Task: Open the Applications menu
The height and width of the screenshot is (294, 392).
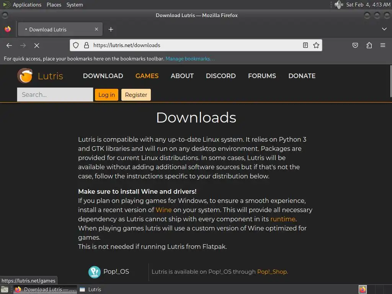Action: pos(27,5)
